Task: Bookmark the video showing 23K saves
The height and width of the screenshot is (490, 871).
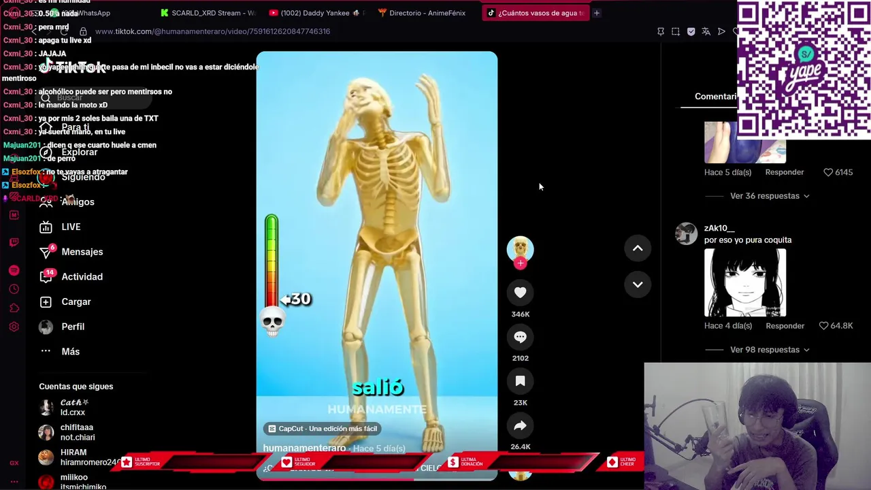Action: (x=520, y=381)
